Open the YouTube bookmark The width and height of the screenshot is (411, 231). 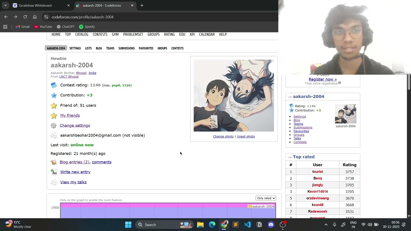point(43,27)
